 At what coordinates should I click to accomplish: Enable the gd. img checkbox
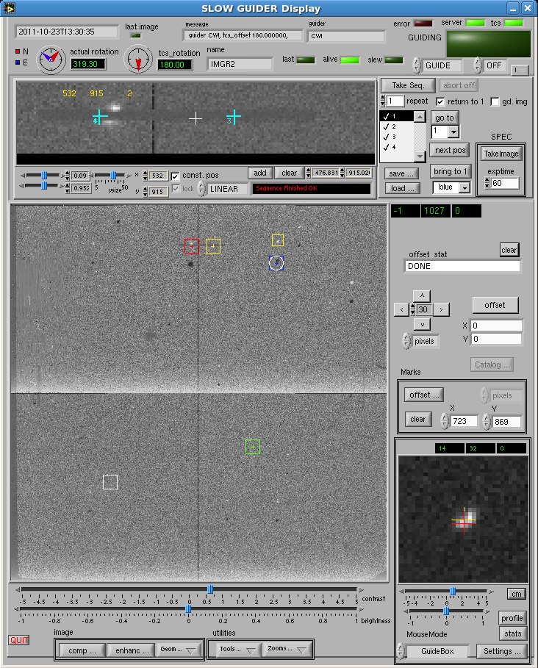click(495, 102)
